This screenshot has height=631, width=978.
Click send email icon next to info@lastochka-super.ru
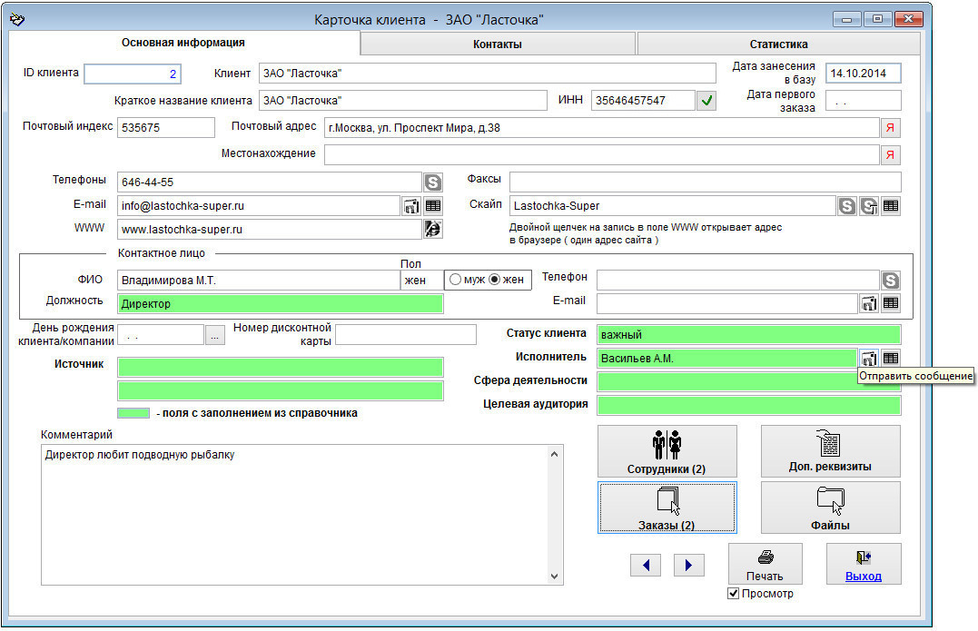411,206
